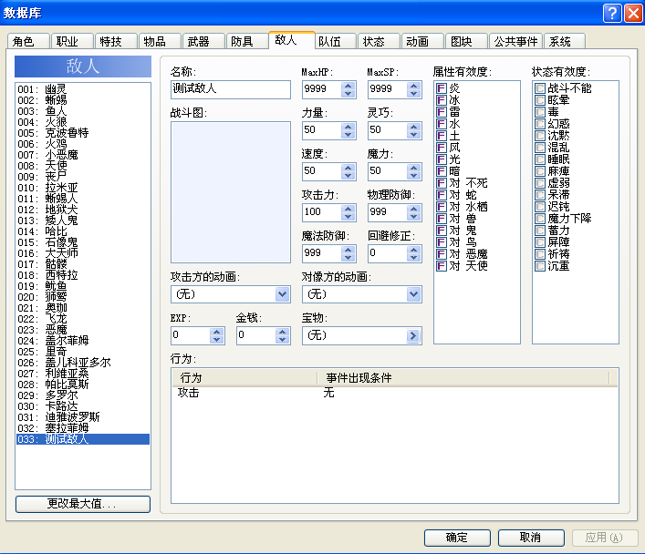
Task: Click the 宝物 selection arrow button
Action: coord(413,335)
